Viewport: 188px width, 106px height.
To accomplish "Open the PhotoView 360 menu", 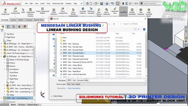I will [x=58, y=4].
